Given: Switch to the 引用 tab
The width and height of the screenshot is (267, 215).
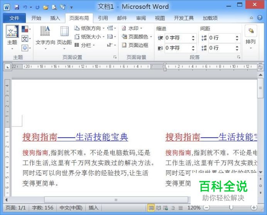Looking at the screenshot, I should pos(103,18).
